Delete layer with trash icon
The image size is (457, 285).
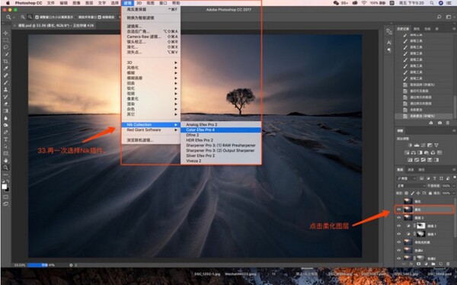pos(448,264)
